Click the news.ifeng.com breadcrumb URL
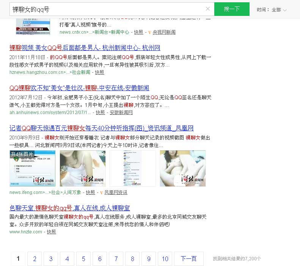Screen dimensions: 300x266 45,192
